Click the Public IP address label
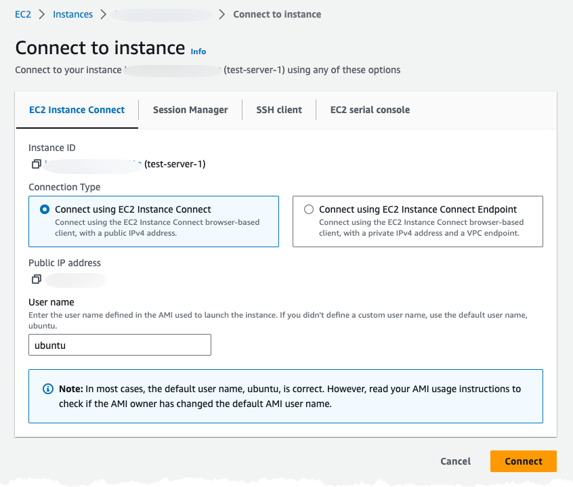Image resolution: width=573 pixels, height=487 pixels. coord(64,263)
